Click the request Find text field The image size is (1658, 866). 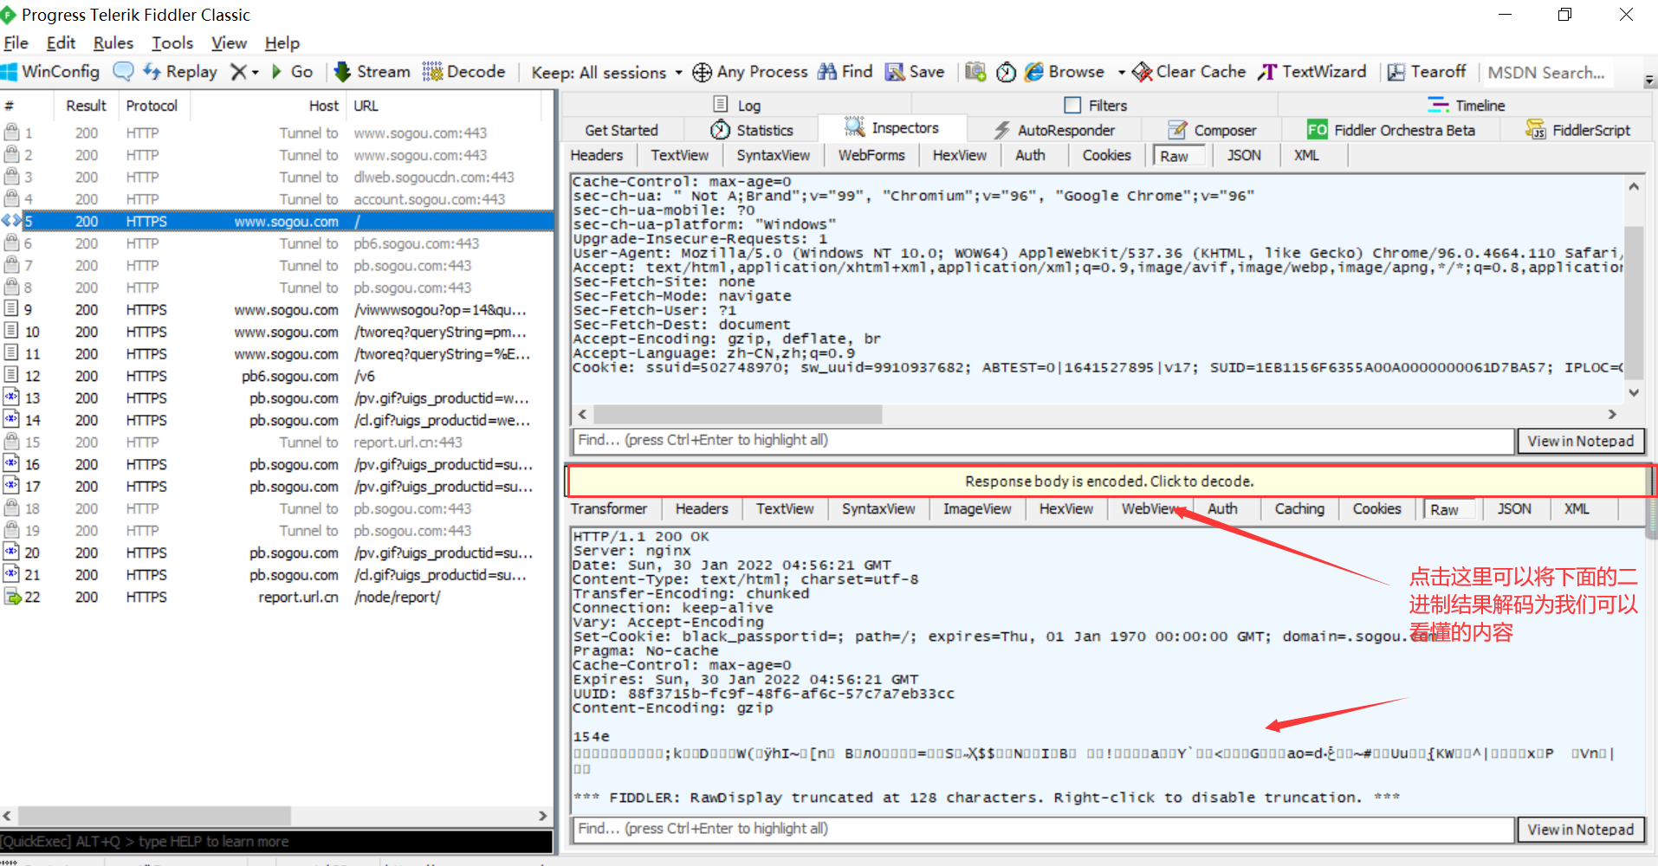[x=1043, y=441]
